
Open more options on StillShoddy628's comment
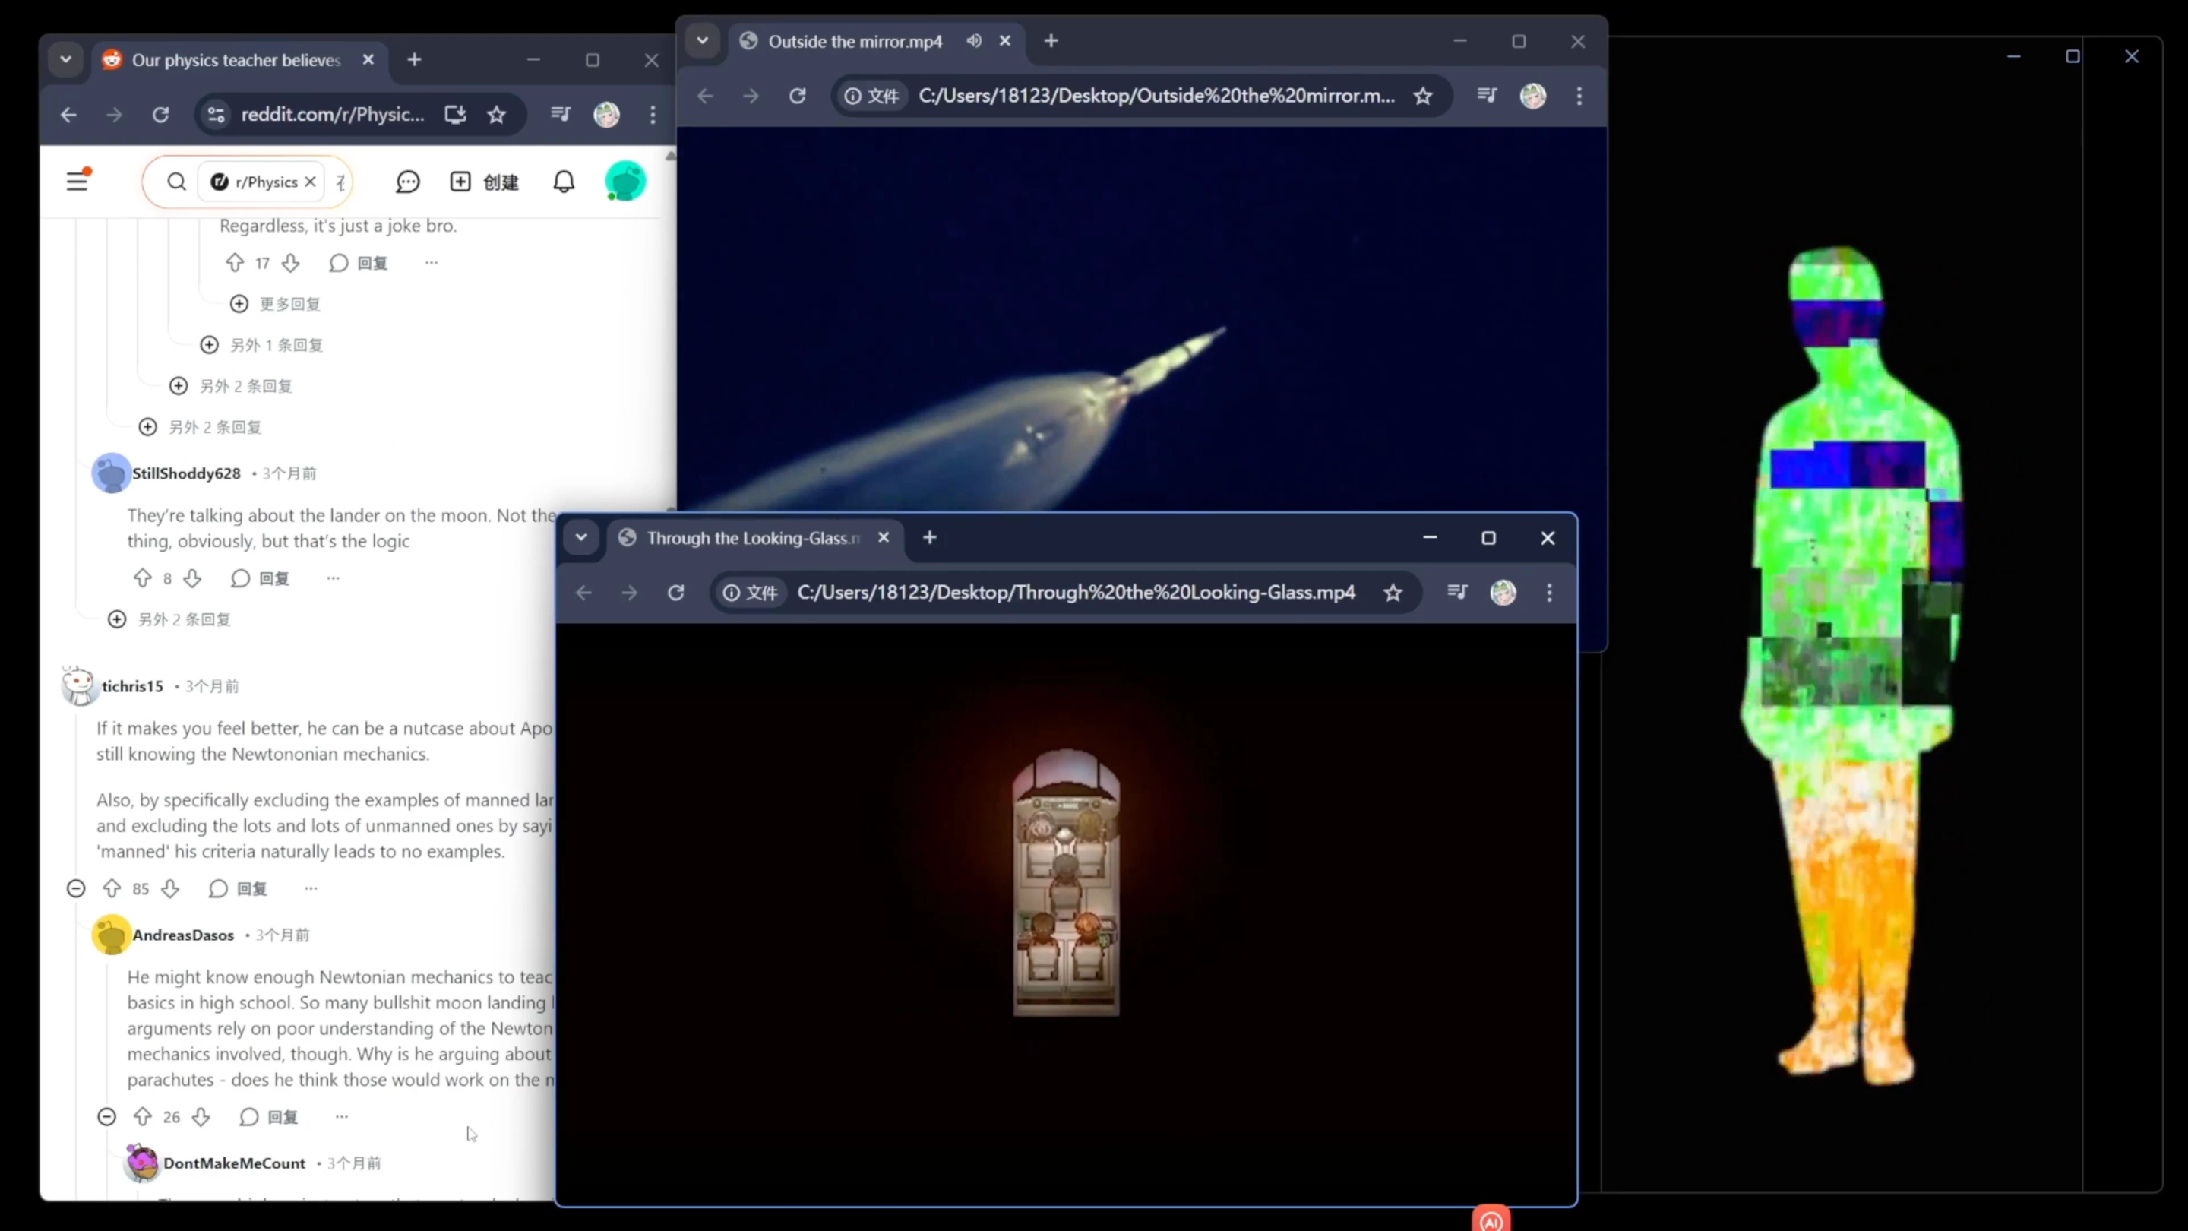point(333,578)
